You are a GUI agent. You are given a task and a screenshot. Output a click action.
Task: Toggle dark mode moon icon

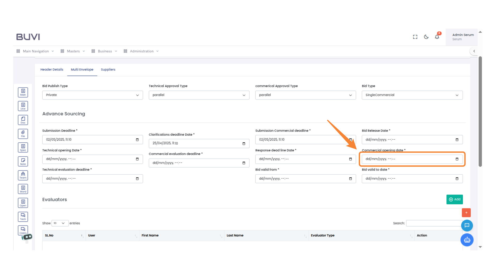(426, 37)
